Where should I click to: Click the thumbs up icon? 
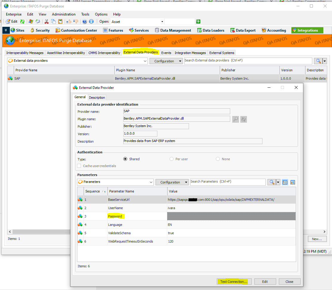tap(69, 21)
